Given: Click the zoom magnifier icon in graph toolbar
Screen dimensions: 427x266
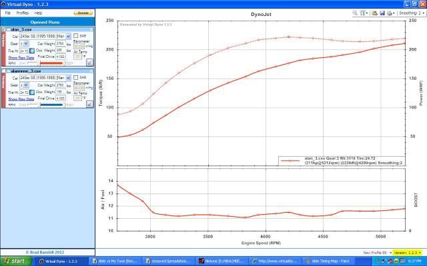Looking at the screenshot, I should pos(356,13).
